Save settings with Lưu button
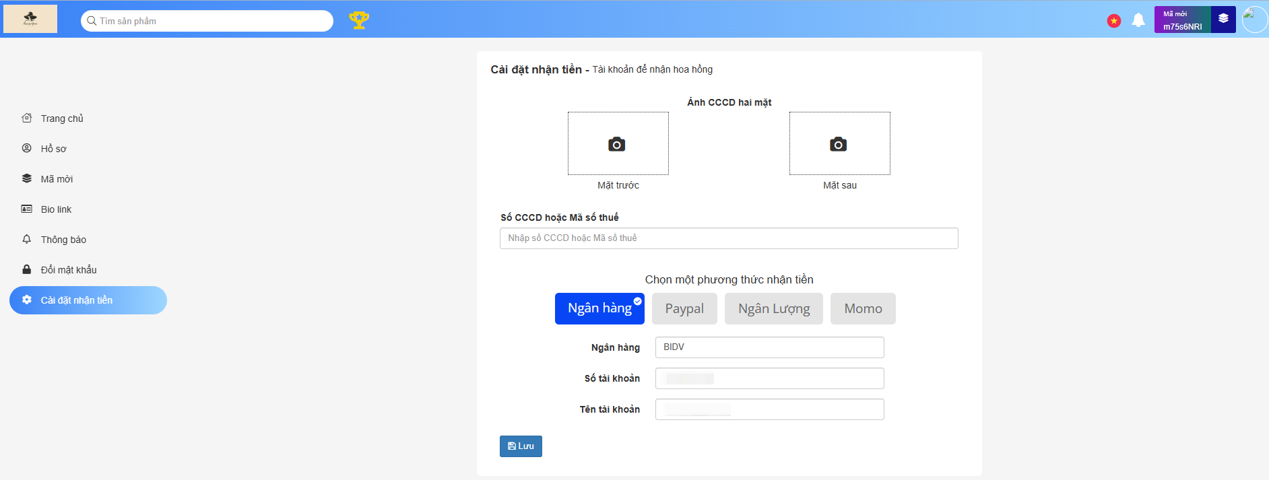This screenshot has width=1269, height=480. (x=521, y=446)
